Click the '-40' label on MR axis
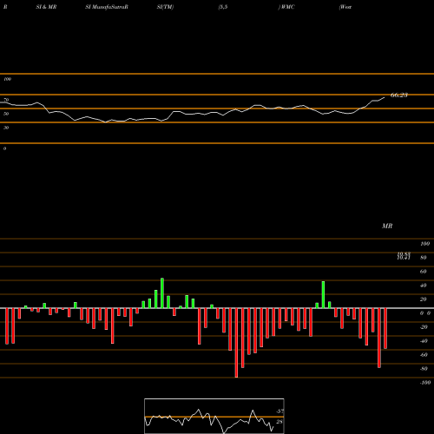This screenshot has width=434, height=434. pyautogui.click(x=424, y=341)
